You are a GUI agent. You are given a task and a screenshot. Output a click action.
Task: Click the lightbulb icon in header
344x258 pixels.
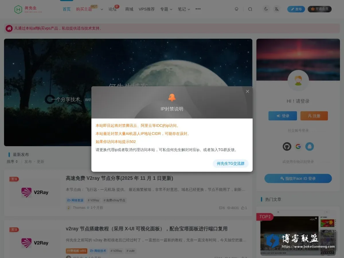(x=236, y=9)
